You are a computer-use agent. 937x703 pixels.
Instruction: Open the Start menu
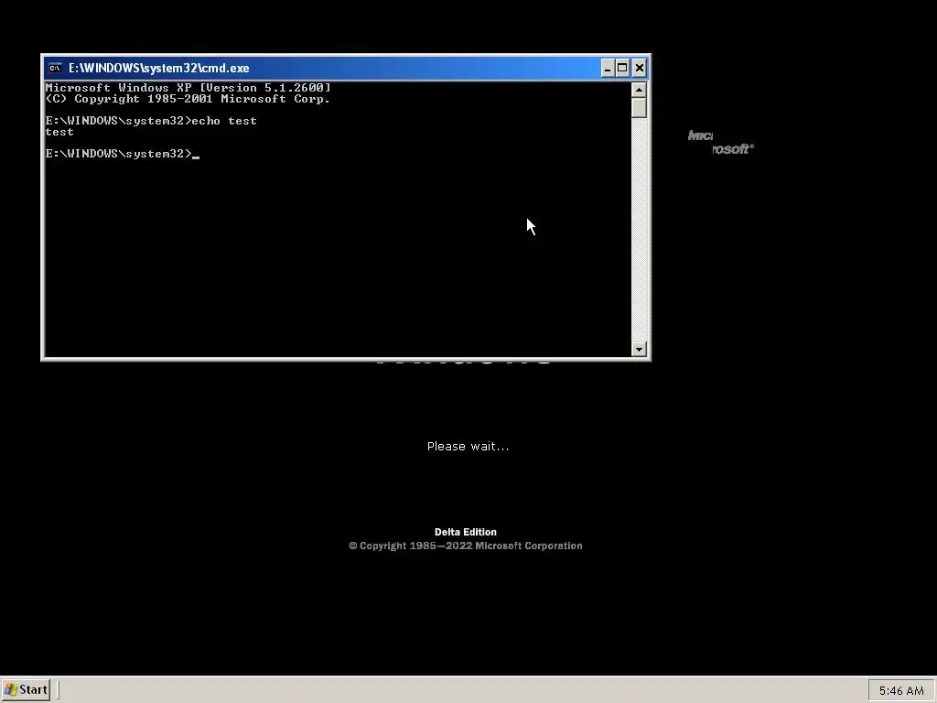click(25, 690)
